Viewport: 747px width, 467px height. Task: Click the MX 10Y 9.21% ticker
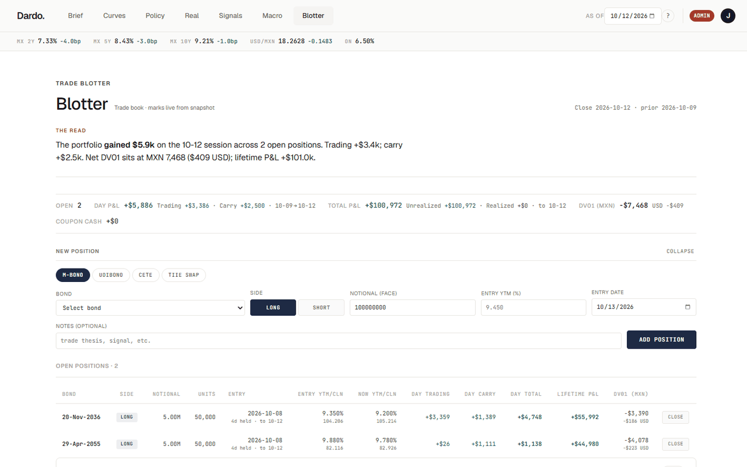(x=204, y=41)
